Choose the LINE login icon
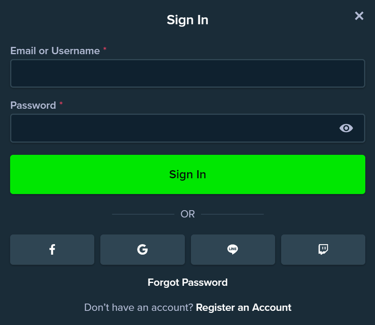Viewport: 375px width, 325px height. click(x=233, y=250)
